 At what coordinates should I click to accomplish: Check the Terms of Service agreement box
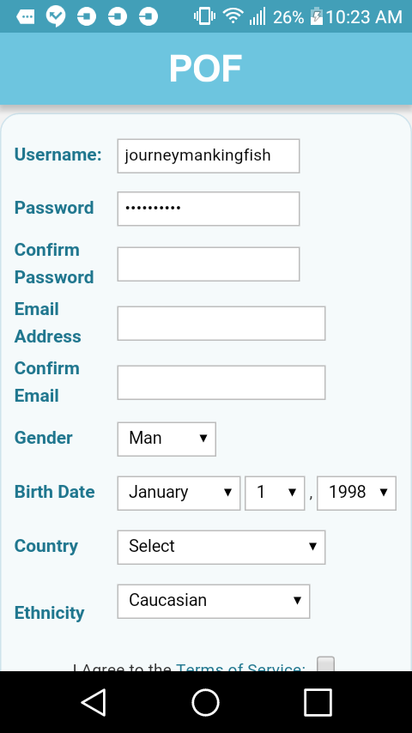(325, 663)
